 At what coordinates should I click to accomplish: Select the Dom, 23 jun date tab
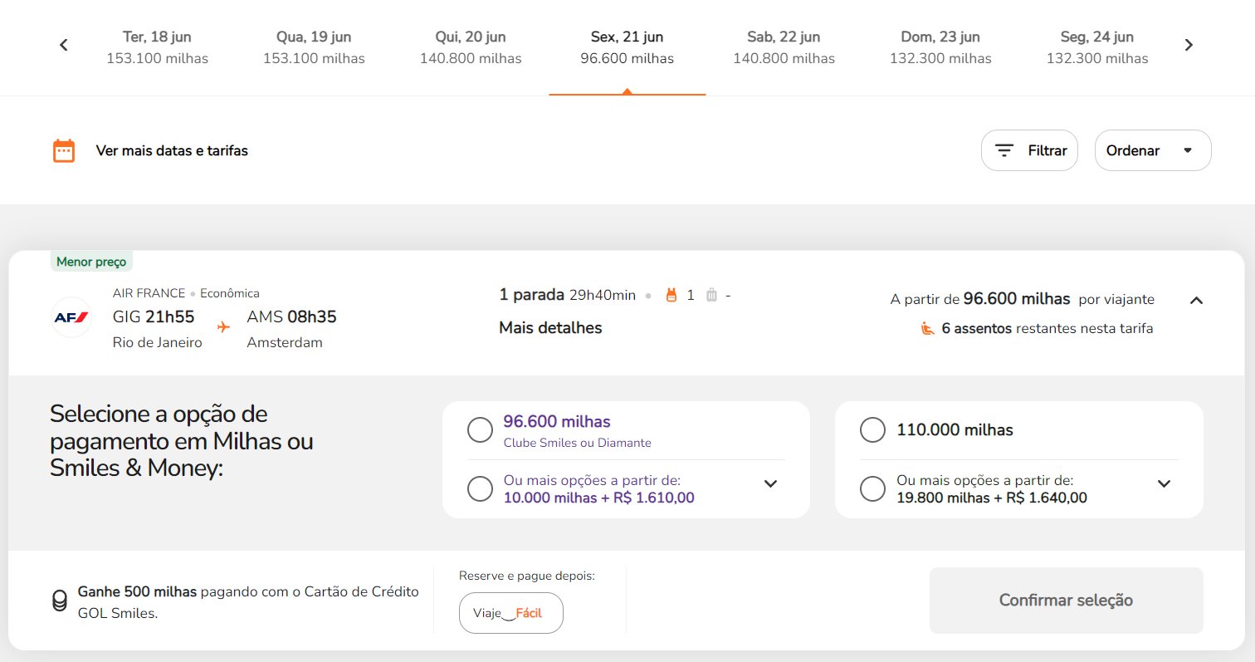tap(940, 47)
